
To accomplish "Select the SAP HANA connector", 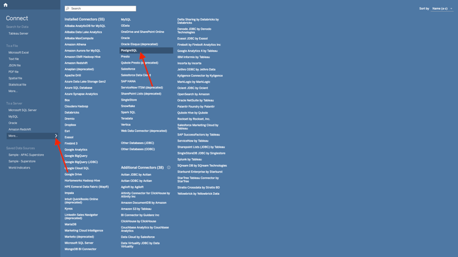I will [128, 81].
